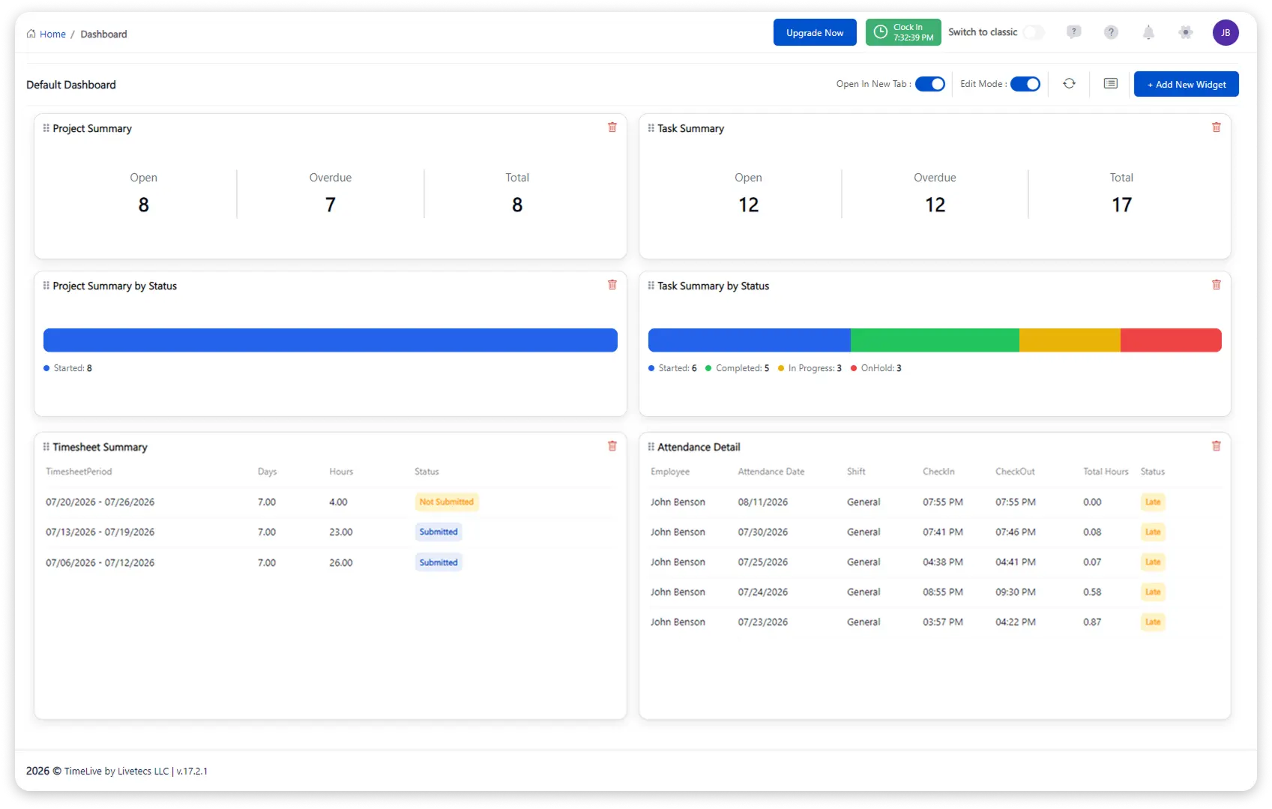
Task: Toggle Edit Mode switch
Action: [x=1025, y=84]
